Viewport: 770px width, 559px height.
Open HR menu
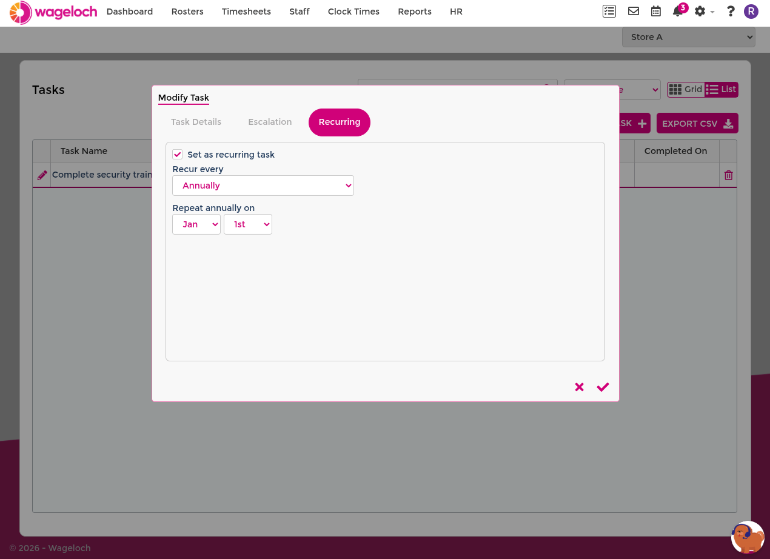pos(456,12)
